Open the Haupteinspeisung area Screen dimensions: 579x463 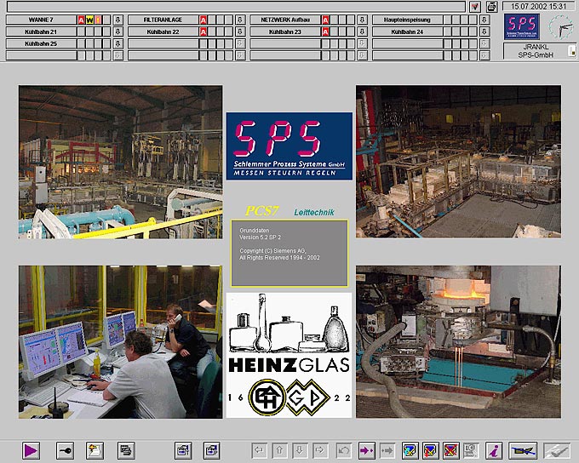[408, 20]
